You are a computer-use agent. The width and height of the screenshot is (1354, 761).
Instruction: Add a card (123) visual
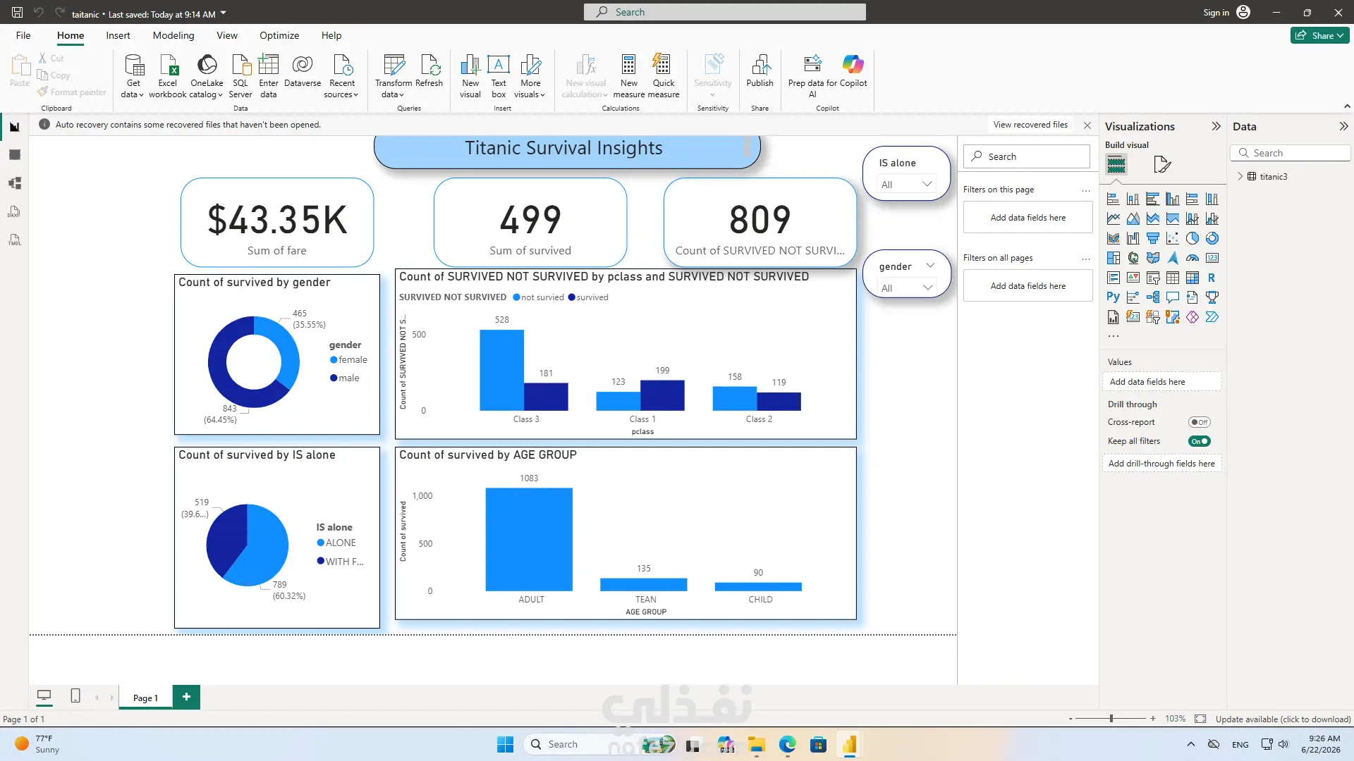click(1212, 259)
